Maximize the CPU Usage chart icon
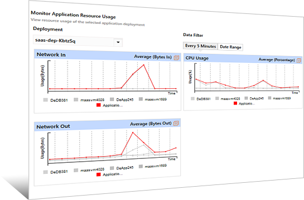This screenshot has height=200, width=304. pos(299,61)
